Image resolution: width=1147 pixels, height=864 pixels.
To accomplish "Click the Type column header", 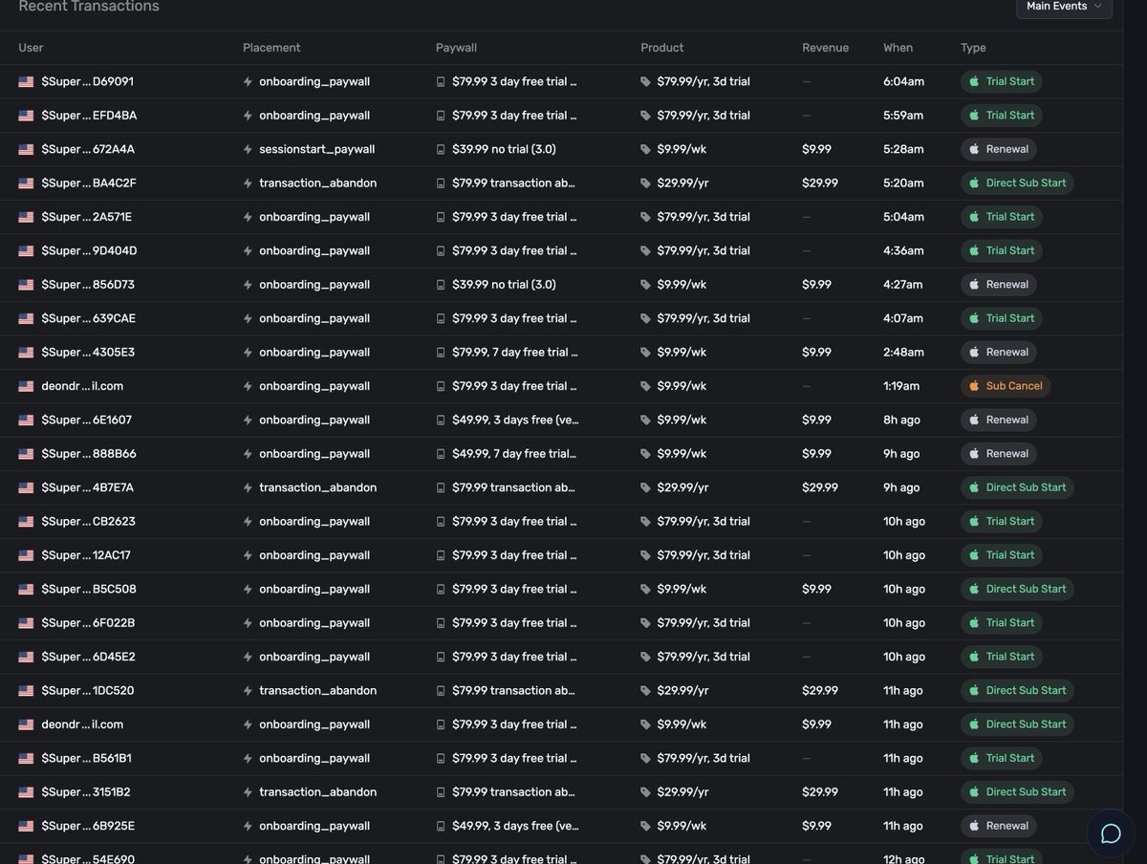I will tap(973, 48).
